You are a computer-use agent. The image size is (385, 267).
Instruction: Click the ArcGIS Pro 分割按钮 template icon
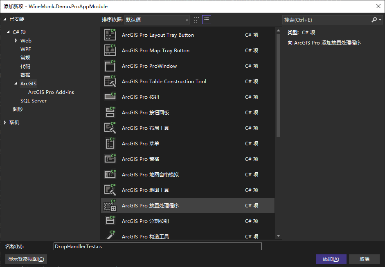pyautogui.click(x=110, y=221)
